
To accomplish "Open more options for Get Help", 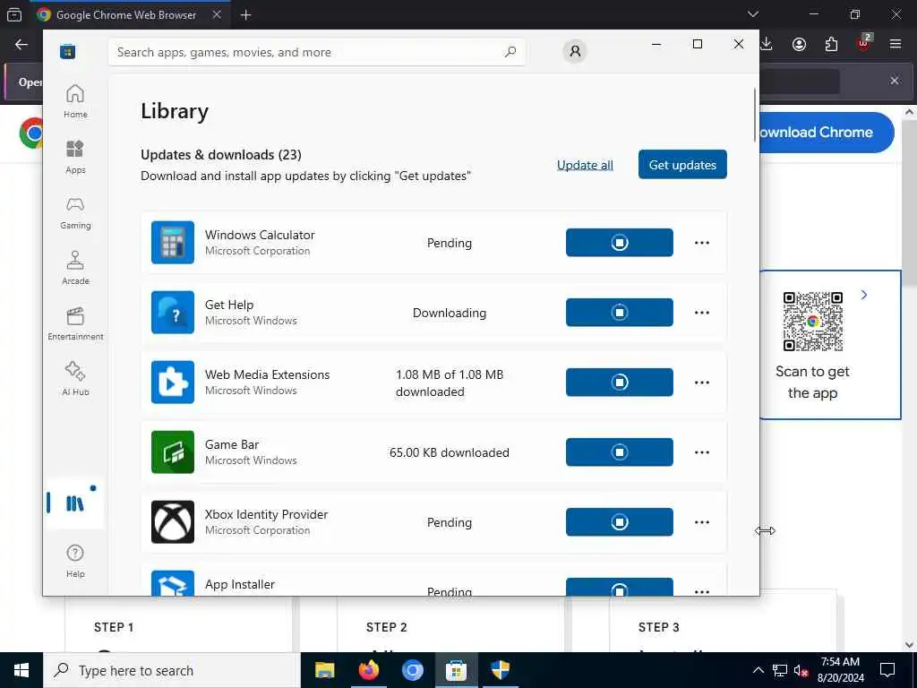I will [702, 313].
